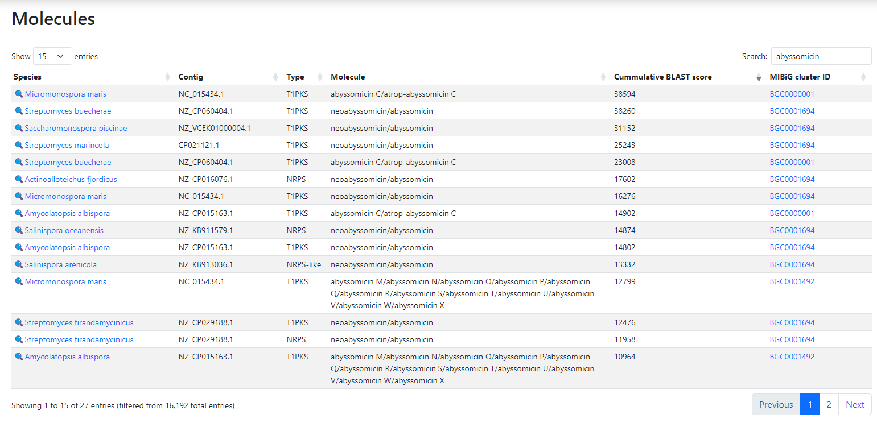Click contig cell NZ_KB913036.1
Screen dimensions: 877x431
(205, 264)
